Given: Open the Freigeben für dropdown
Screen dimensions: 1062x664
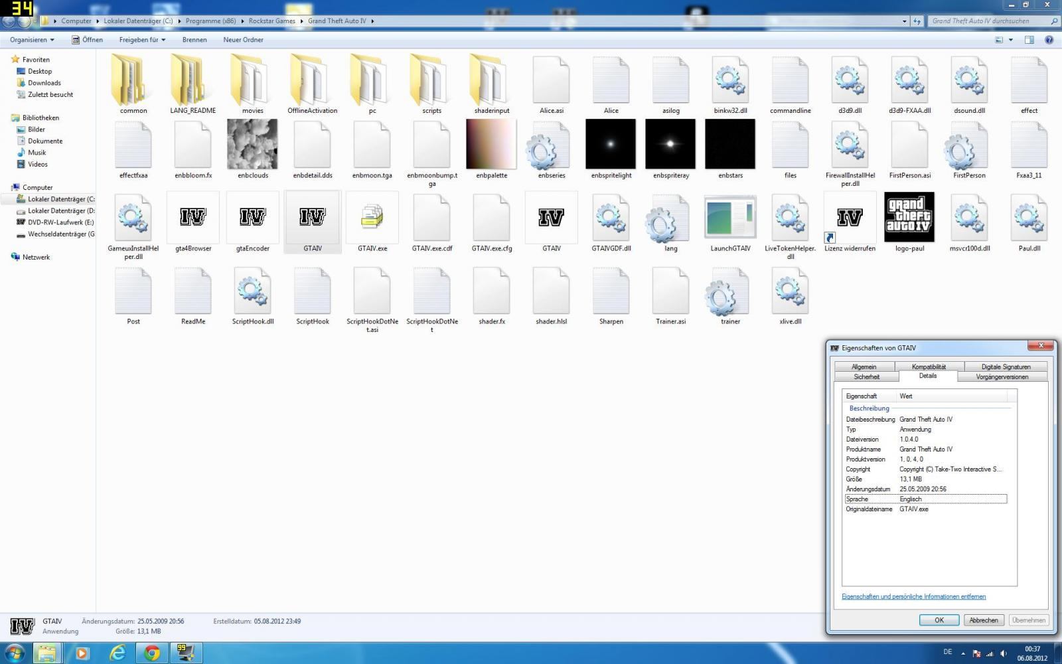Looking at the screenshot, I should [x=142, y=40].
